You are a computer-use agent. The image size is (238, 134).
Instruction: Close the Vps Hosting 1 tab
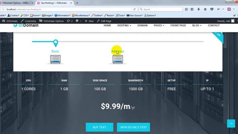[71, 3]
